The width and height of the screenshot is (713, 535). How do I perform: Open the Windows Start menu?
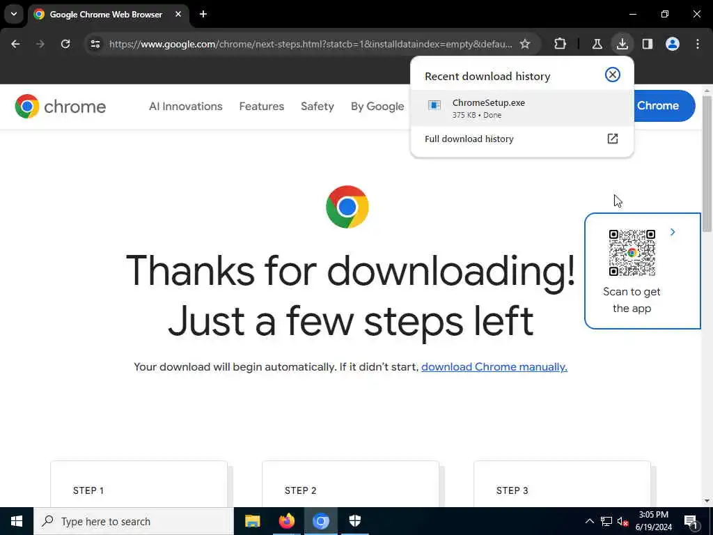(x=17, y=521)
